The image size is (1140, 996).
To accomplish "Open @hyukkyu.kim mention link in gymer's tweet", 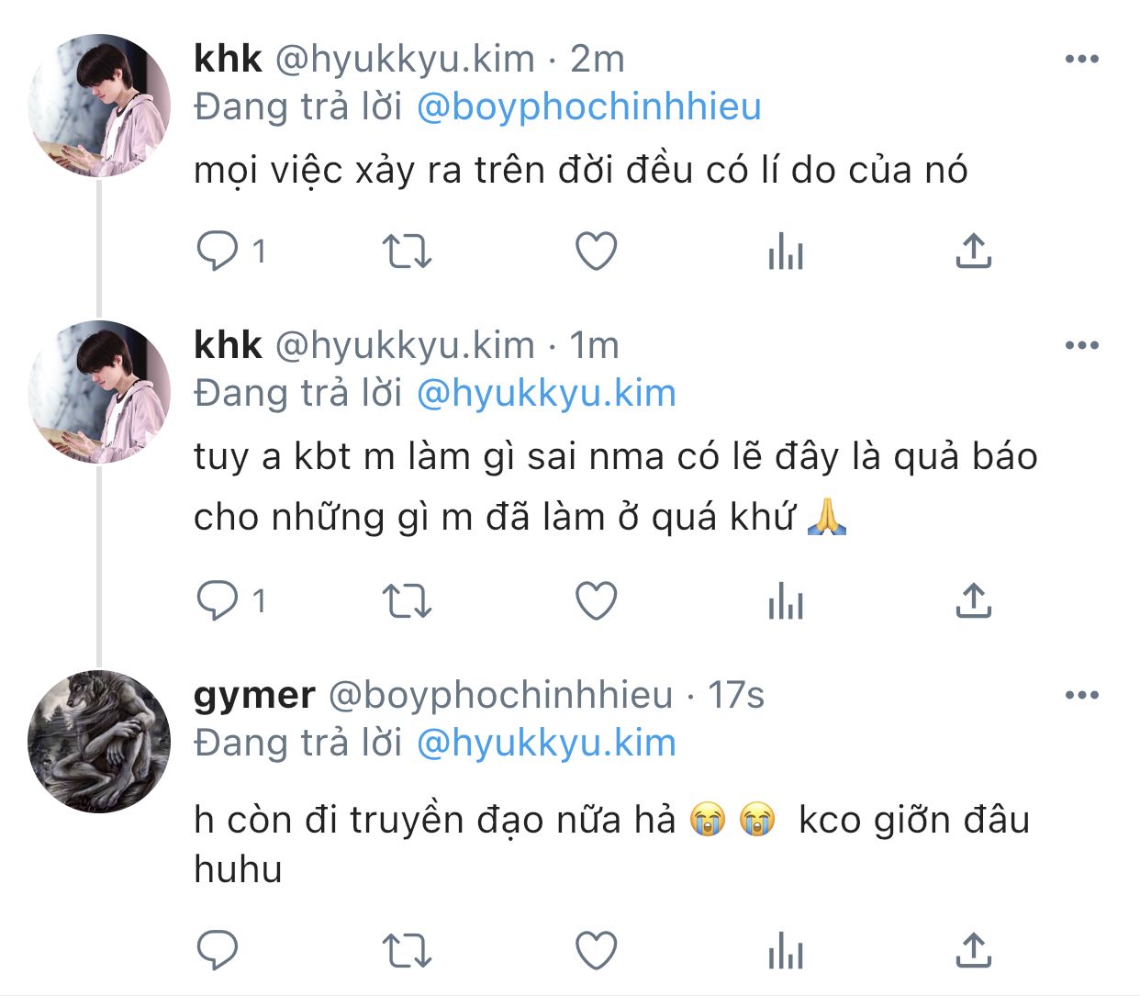I will [x=546, y=743].
